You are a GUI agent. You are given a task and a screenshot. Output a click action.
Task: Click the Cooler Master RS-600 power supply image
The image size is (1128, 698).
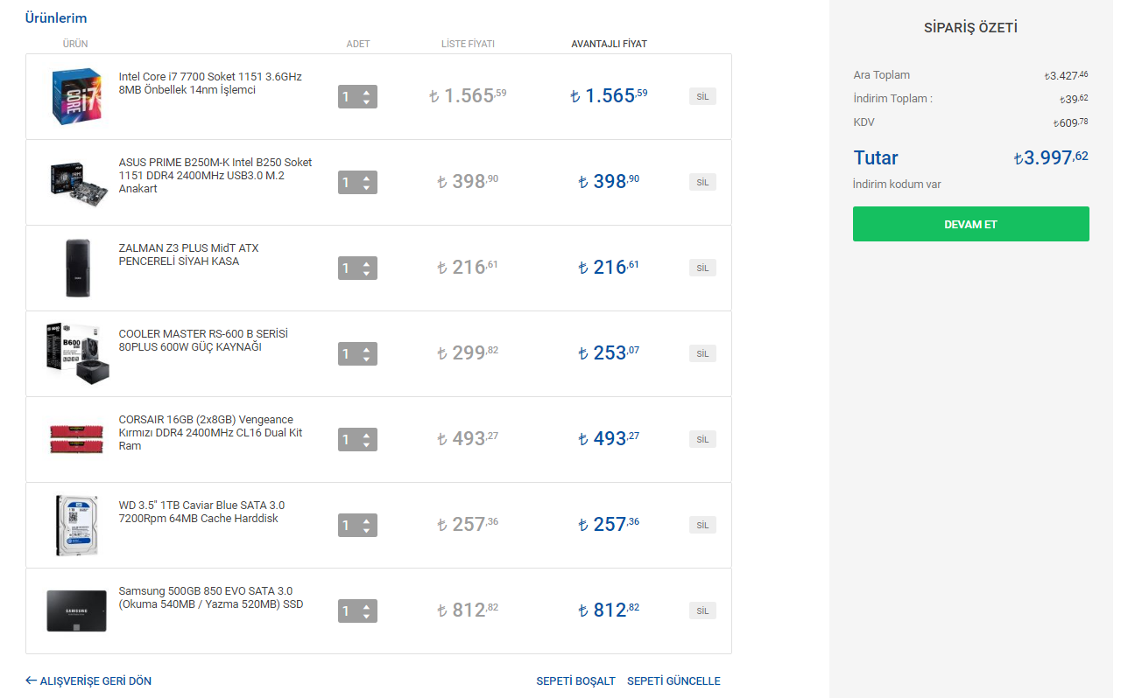[77, 353]
